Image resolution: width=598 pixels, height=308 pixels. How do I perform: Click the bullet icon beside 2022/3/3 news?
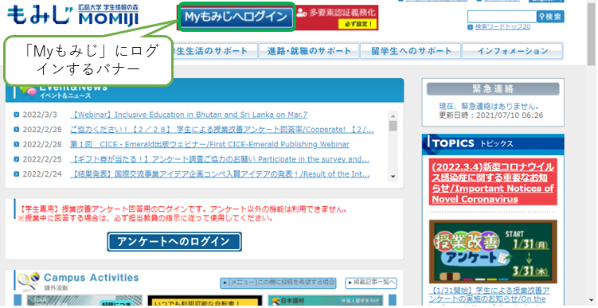(x=17, y=115)
